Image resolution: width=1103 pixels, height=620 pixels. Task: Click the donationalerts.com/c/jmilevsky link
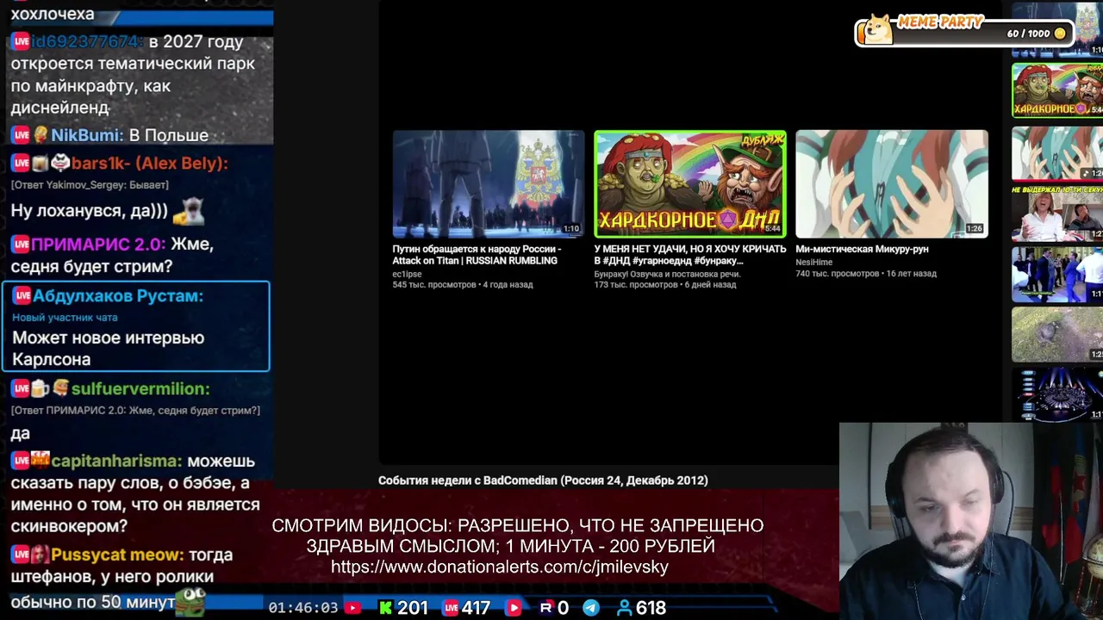(x=500, y=567)
